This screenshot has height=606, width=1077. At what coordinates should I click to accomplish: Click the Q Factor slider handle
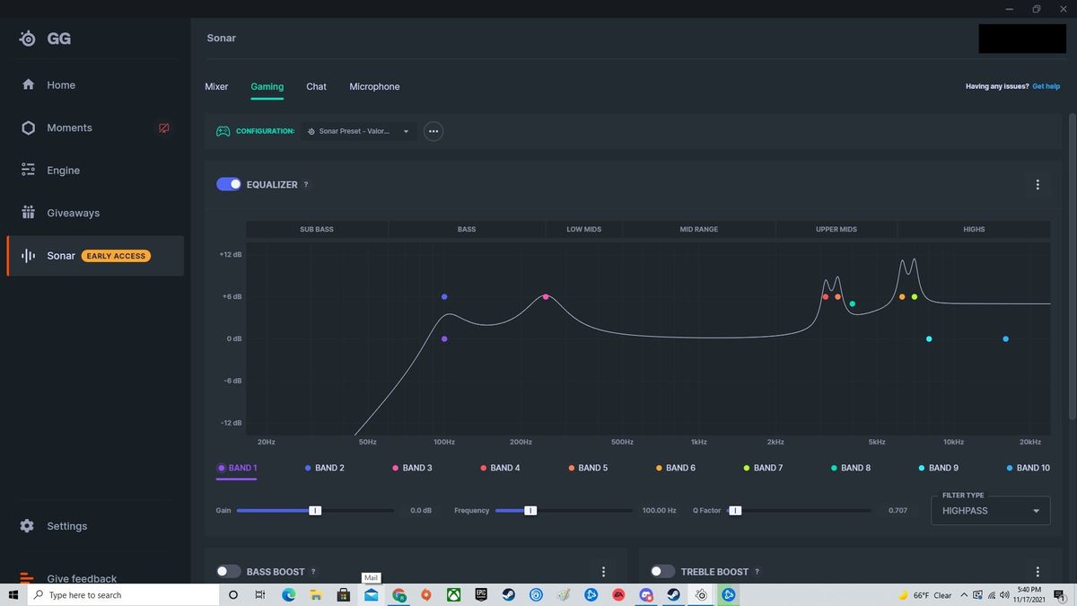(735, 511)
